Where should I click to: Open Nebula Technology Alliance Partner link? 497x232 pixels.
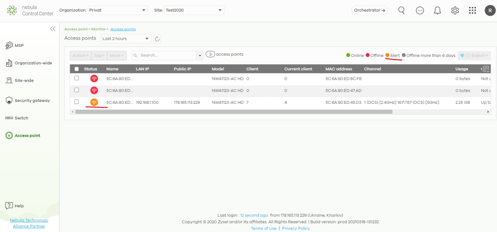coord(29,223)
